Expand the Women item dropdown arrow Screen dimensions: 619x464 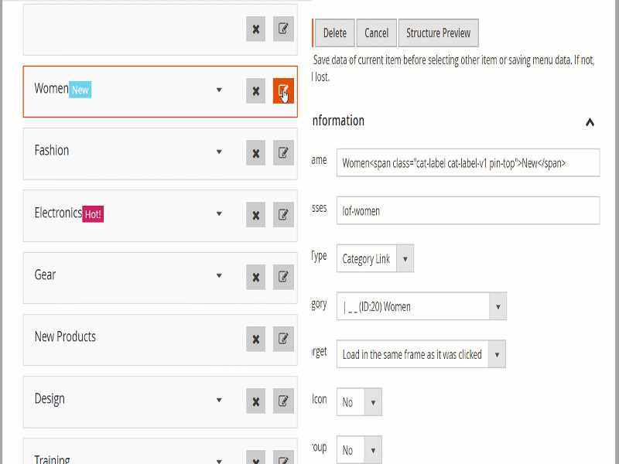tap(219, 90)
